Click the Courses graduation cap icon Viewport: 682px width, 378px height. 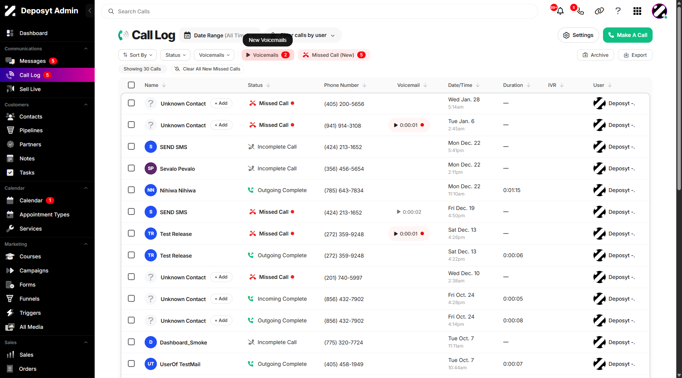[x=10, y=256]
